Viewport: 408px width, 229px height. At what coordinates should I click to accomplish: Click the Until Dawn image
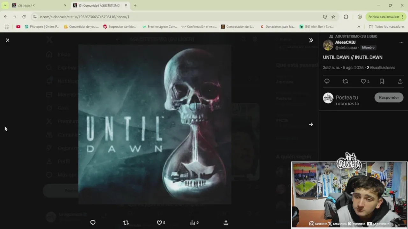155,124
